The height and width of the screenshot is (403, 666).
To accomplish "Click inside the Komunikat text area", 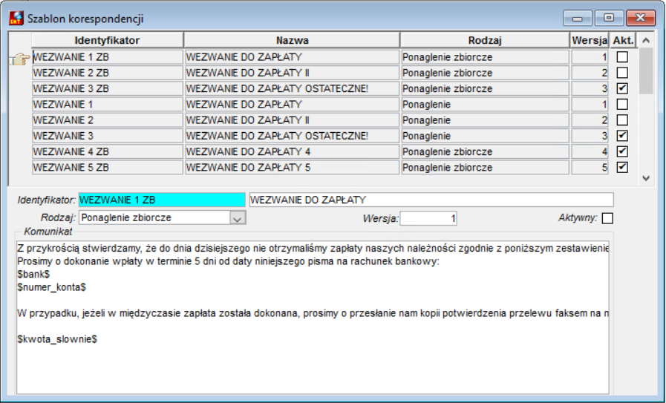I will click(313, 317).
